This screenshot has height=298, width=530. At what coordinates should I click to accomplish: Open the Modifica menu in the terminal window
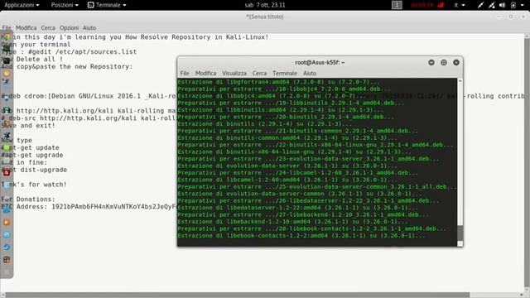click(205, 73)
